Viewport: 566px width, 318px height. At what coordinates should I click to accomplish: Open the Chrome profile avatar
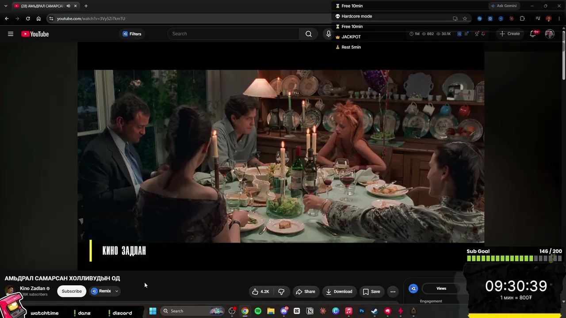point(548,19)
